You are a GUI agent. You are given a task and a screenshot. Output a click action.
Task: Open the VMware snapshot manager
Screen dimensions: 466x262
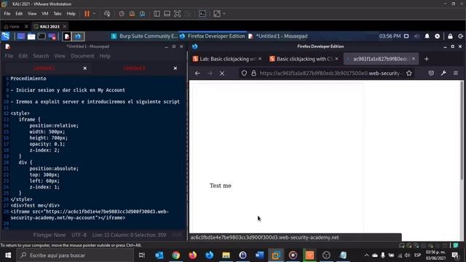pyautogui.click(x=143, y=14)
